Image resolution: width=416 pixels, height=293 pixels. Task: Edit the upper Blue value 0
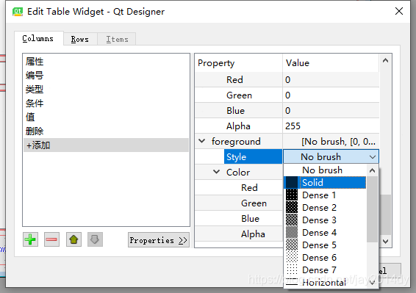(331, 110)
